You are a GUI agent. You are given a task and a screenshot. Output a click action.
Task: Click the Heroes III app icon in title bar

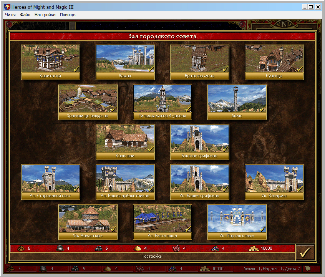[7, 7]
